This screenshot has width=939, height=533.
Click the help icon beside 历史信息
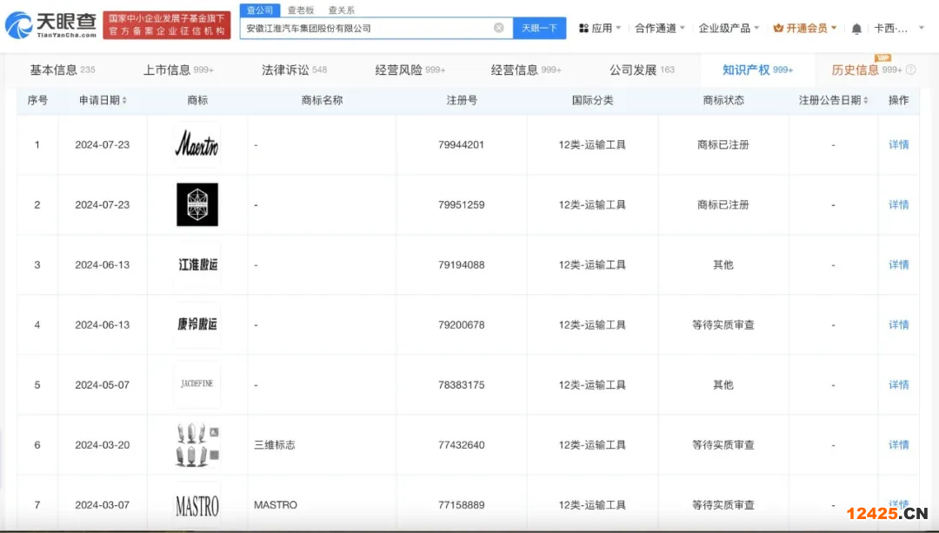point(910,70)
